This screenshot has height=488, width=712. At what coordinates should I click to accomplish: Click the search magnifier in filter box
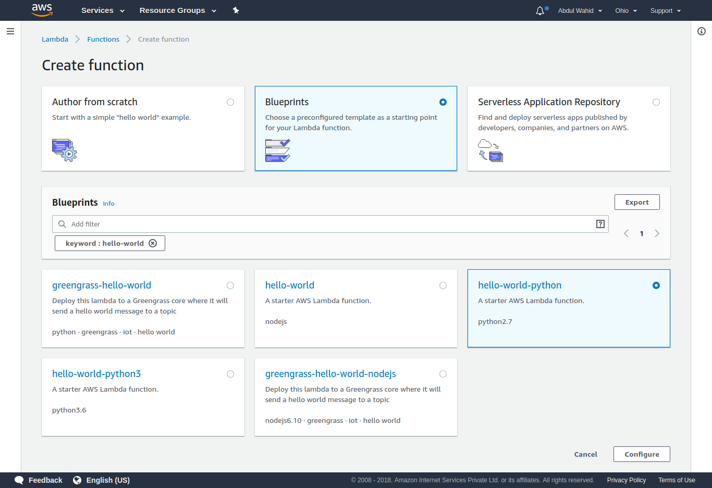point(62,224)
